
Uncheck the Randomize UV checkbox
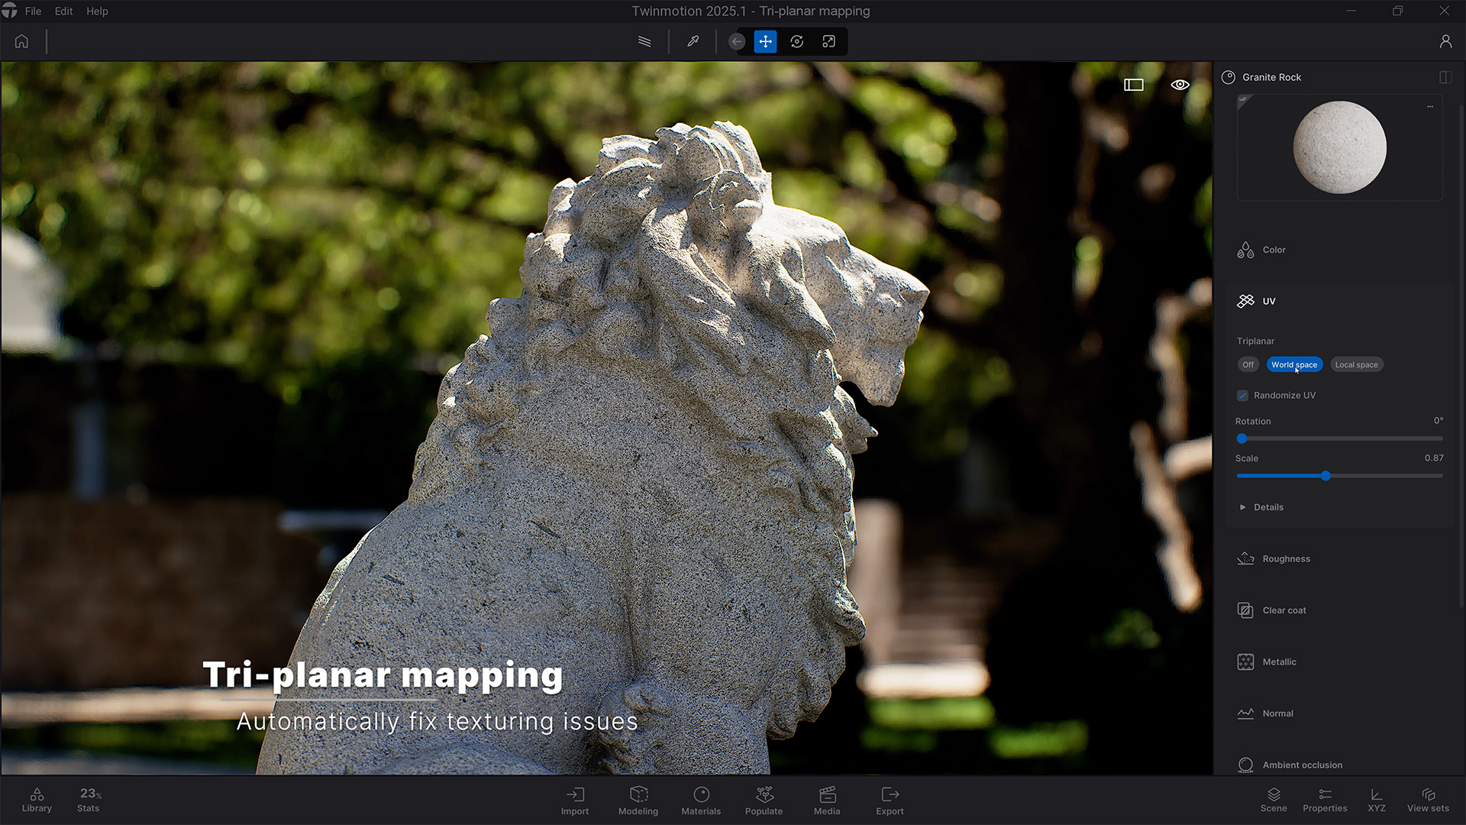click(x=1242, y=395)
